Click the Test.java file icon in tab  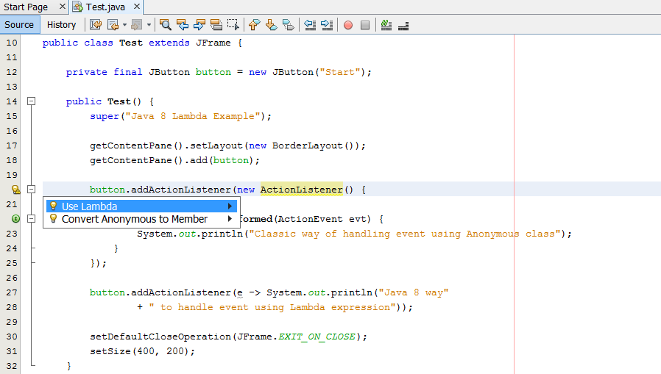point(77,7)
